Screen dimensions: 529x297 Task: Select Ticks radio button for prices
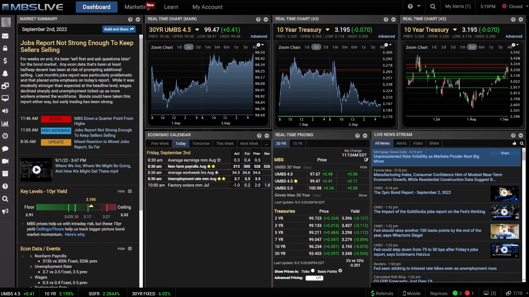click(x=313, y=271)
